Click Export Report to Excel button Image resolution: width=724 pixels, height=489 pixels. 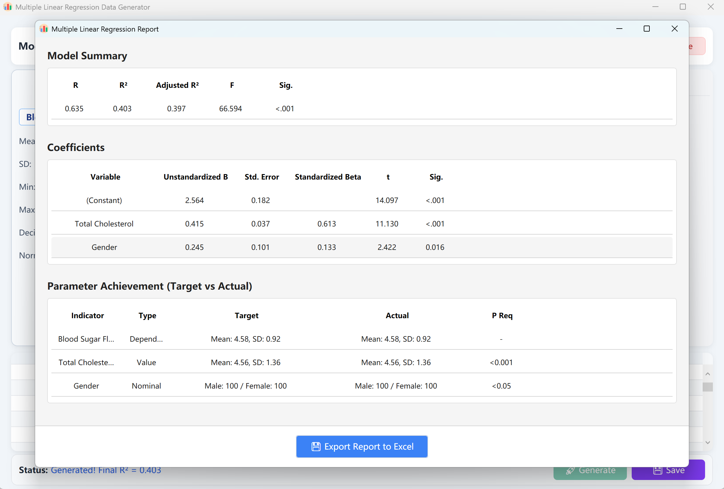click(362, 446)
